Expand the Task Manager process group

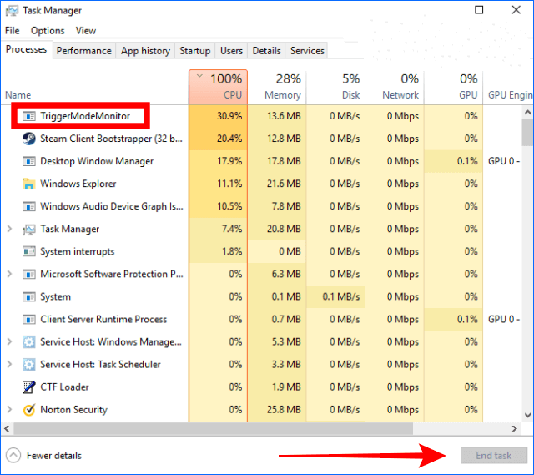[x=9, y=229]
